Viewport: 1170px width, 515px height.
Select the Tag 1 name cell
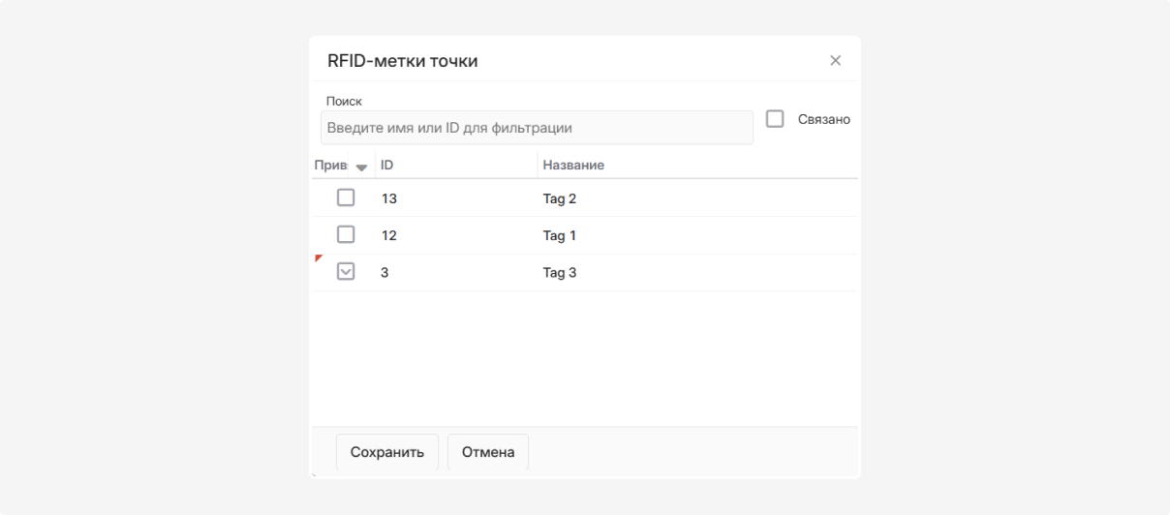[560, 235]
